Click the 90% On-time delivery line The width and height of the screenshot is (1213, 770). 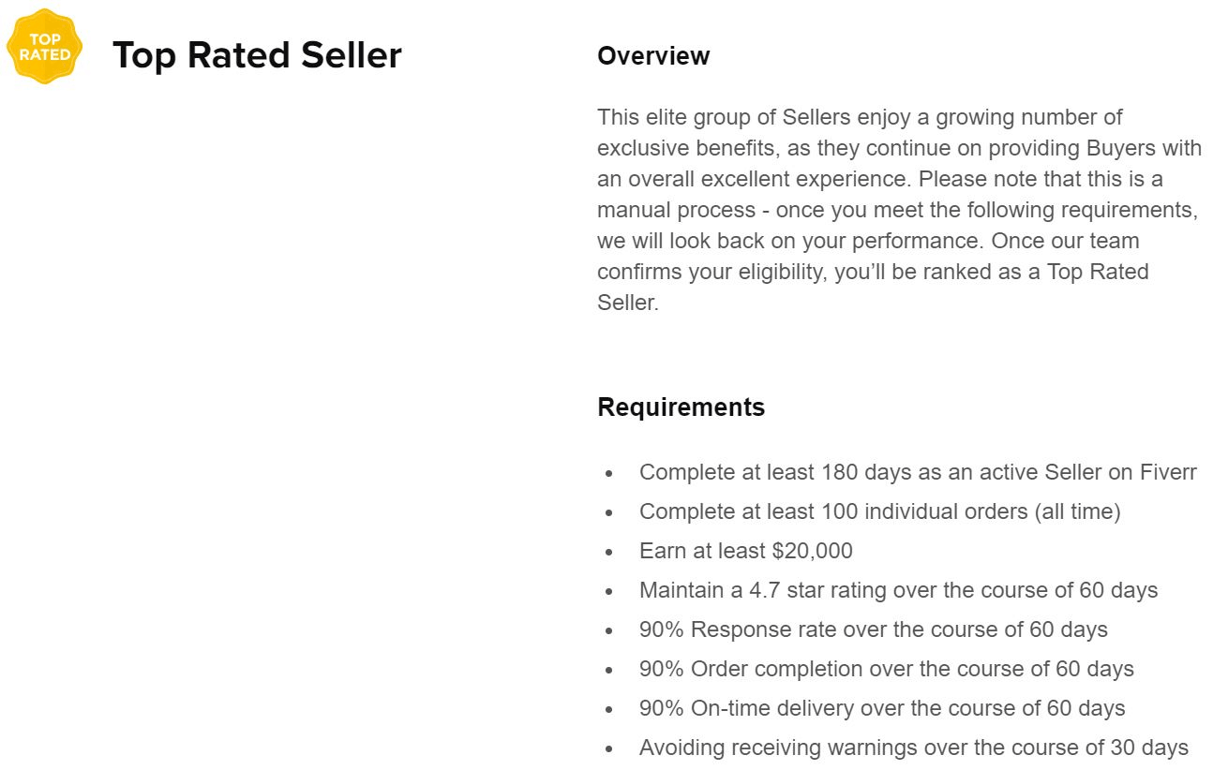(x=882, y=708)
